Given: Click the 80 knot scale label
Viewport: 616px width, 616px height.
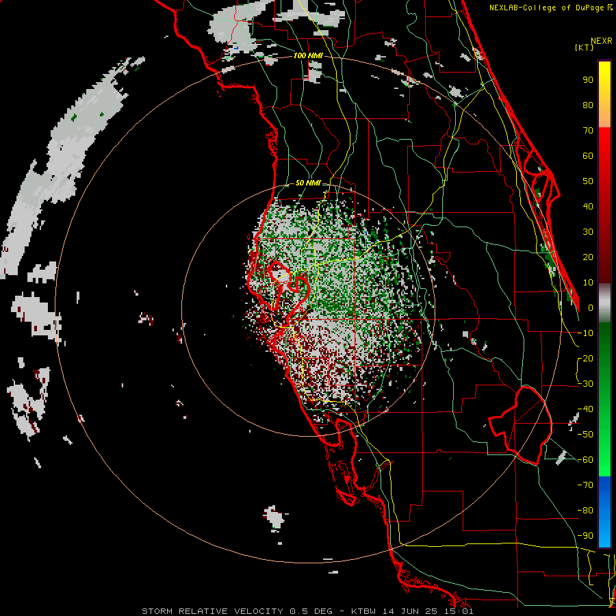Looking at the screenshot, I should pos(588,105).
